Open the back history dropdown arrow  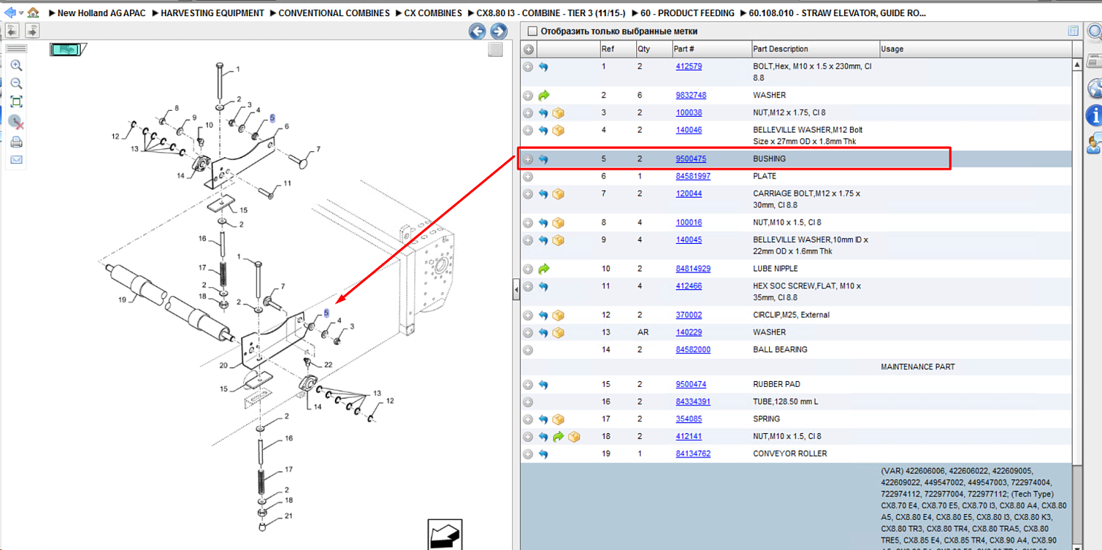[x=21, y=13]
